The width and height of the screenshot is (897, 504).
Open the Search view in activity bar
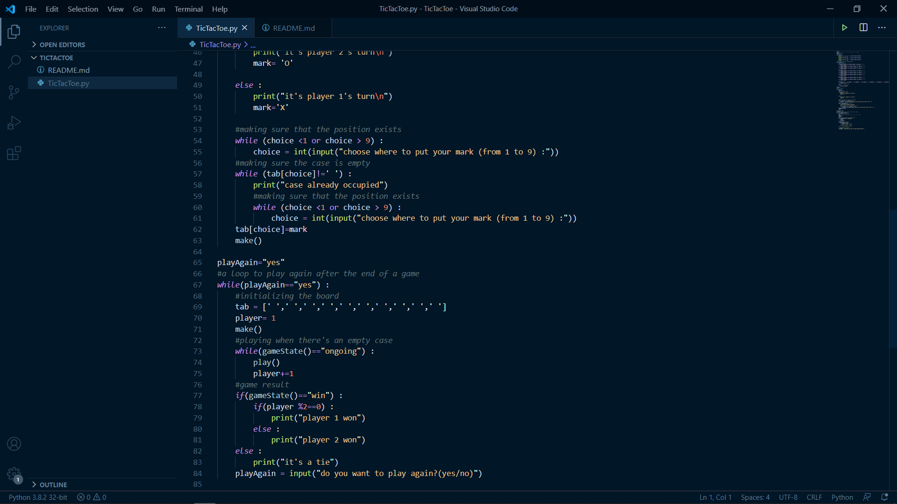(14, 62)
